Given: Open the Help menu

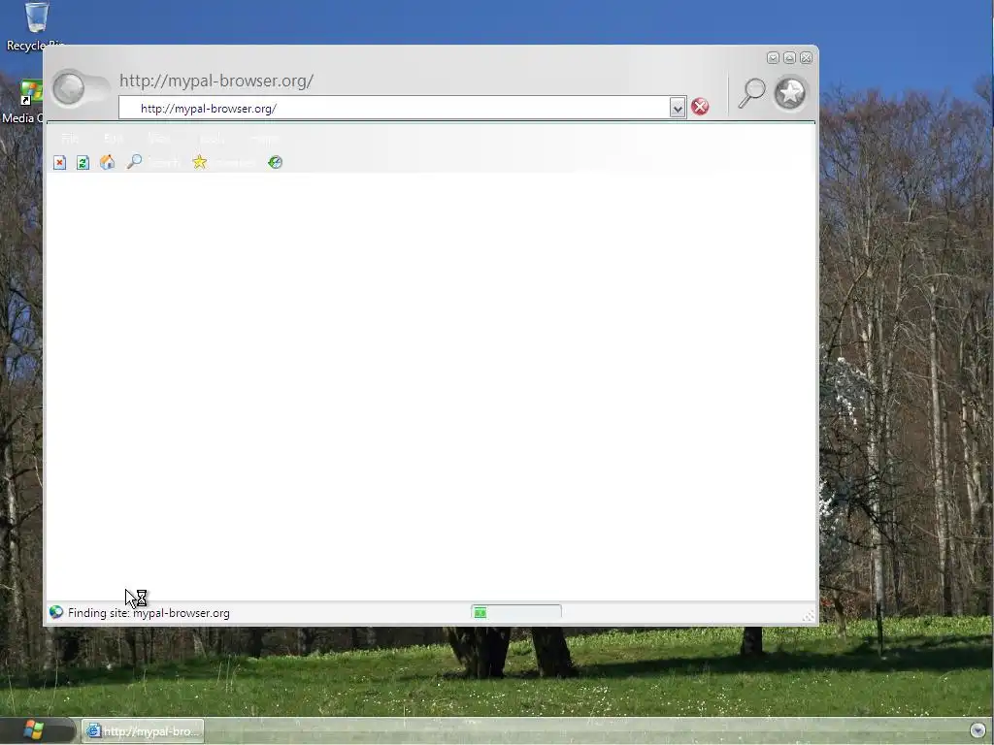Looking at the screenshot, I should pyautogui.click(x=264, y=138).
